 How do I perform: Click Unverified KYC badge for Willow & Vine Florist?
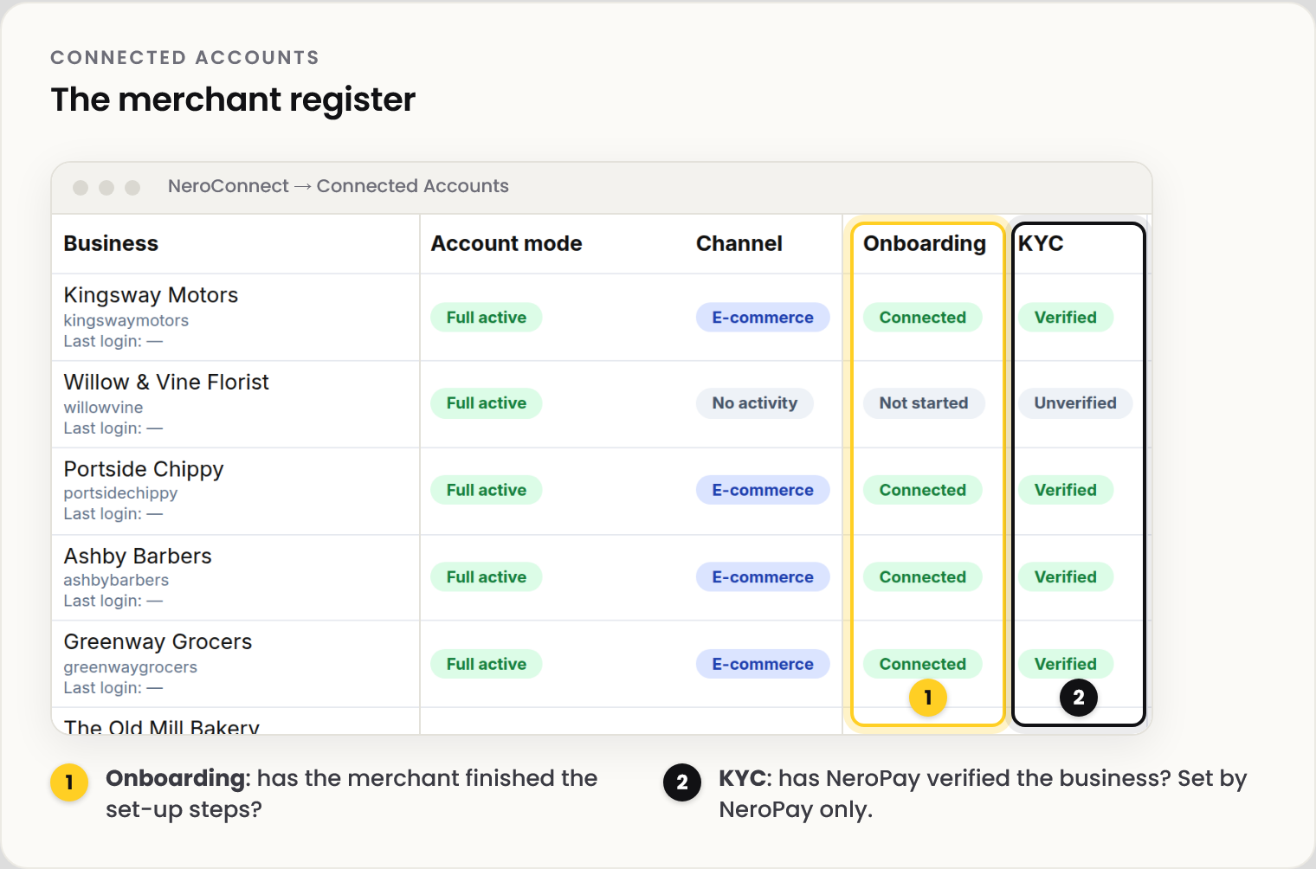coord(1075,403)
